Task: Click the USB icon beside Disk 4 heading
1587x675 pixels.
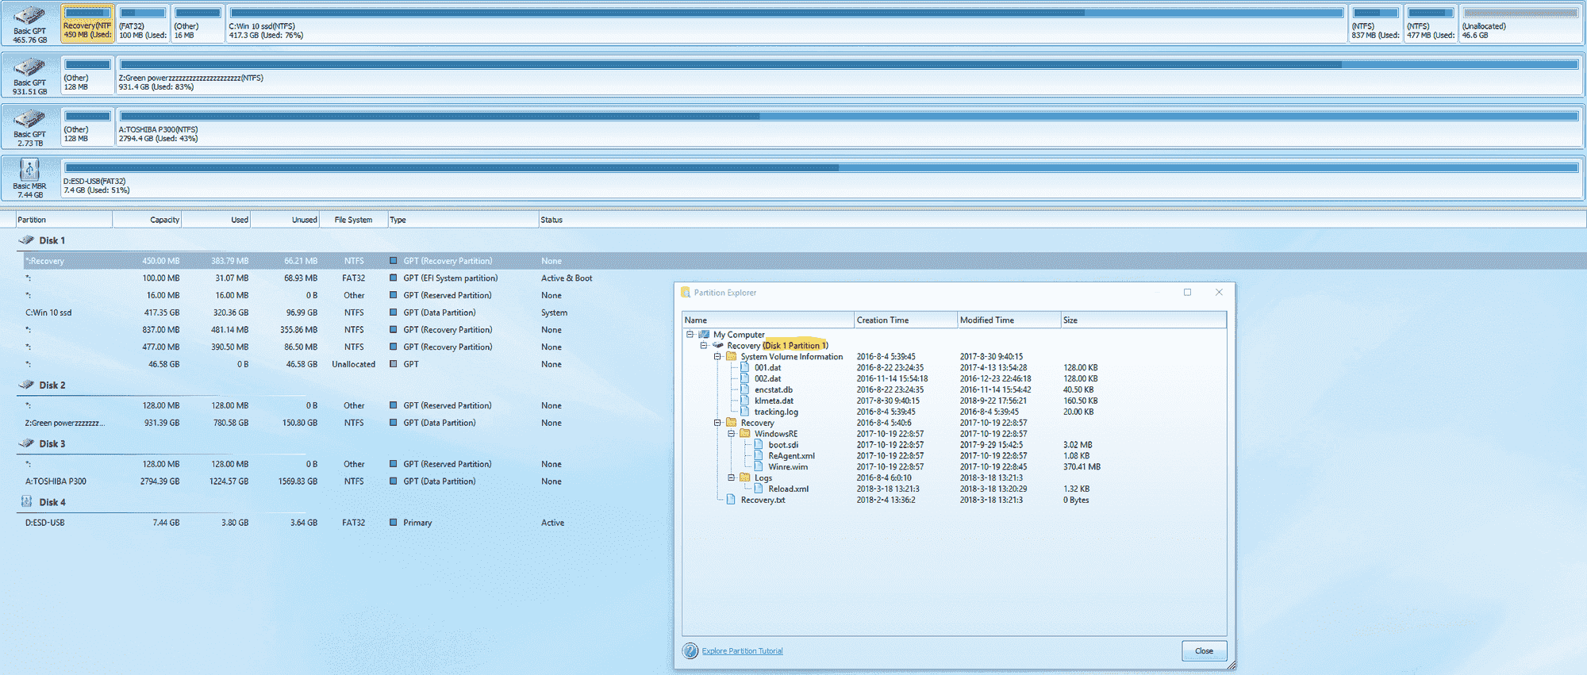Action: pyautogui.click(x=26, y=502)
